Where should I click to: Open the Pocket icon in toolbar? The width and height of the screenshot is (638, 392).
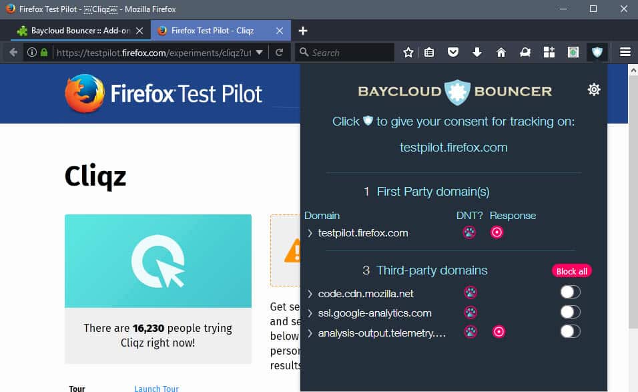tap(453, 53)
